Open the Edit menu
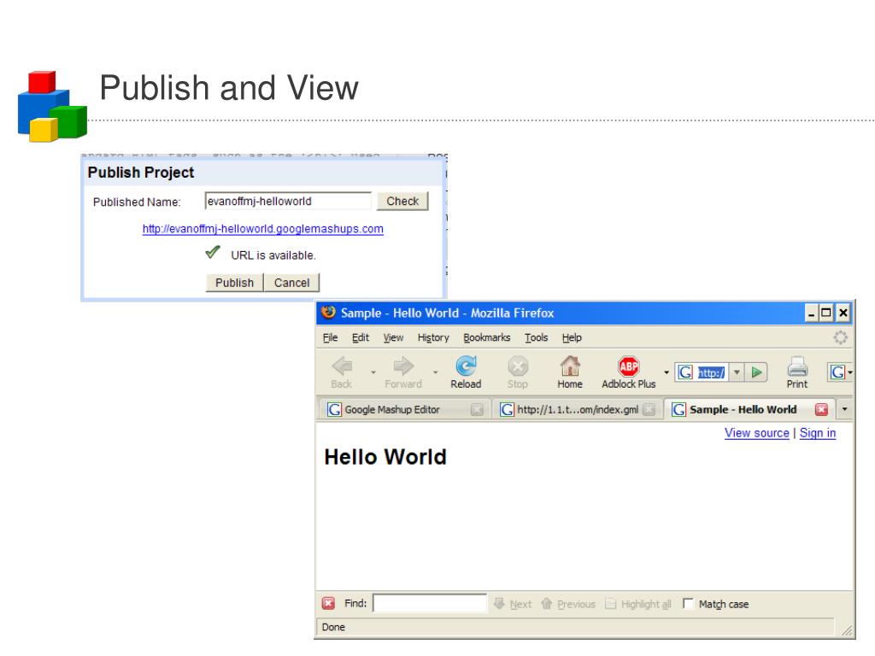The height and width of the screenshot is (656, 875). (x=361, y=337)
